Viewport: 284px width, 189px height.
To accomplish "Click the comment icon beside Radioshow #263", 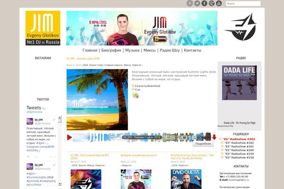I will [x=220, y=139].
